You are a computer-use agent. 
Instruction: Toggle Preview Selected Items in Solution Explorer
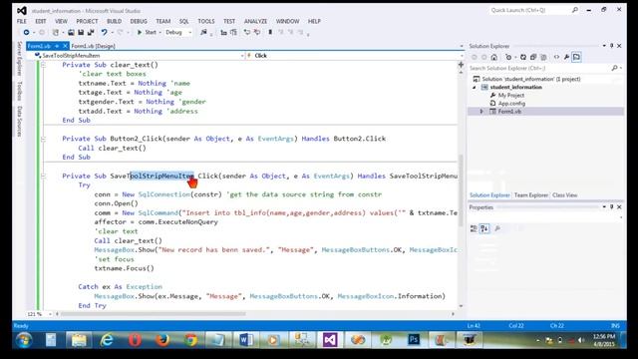(576, 57)
